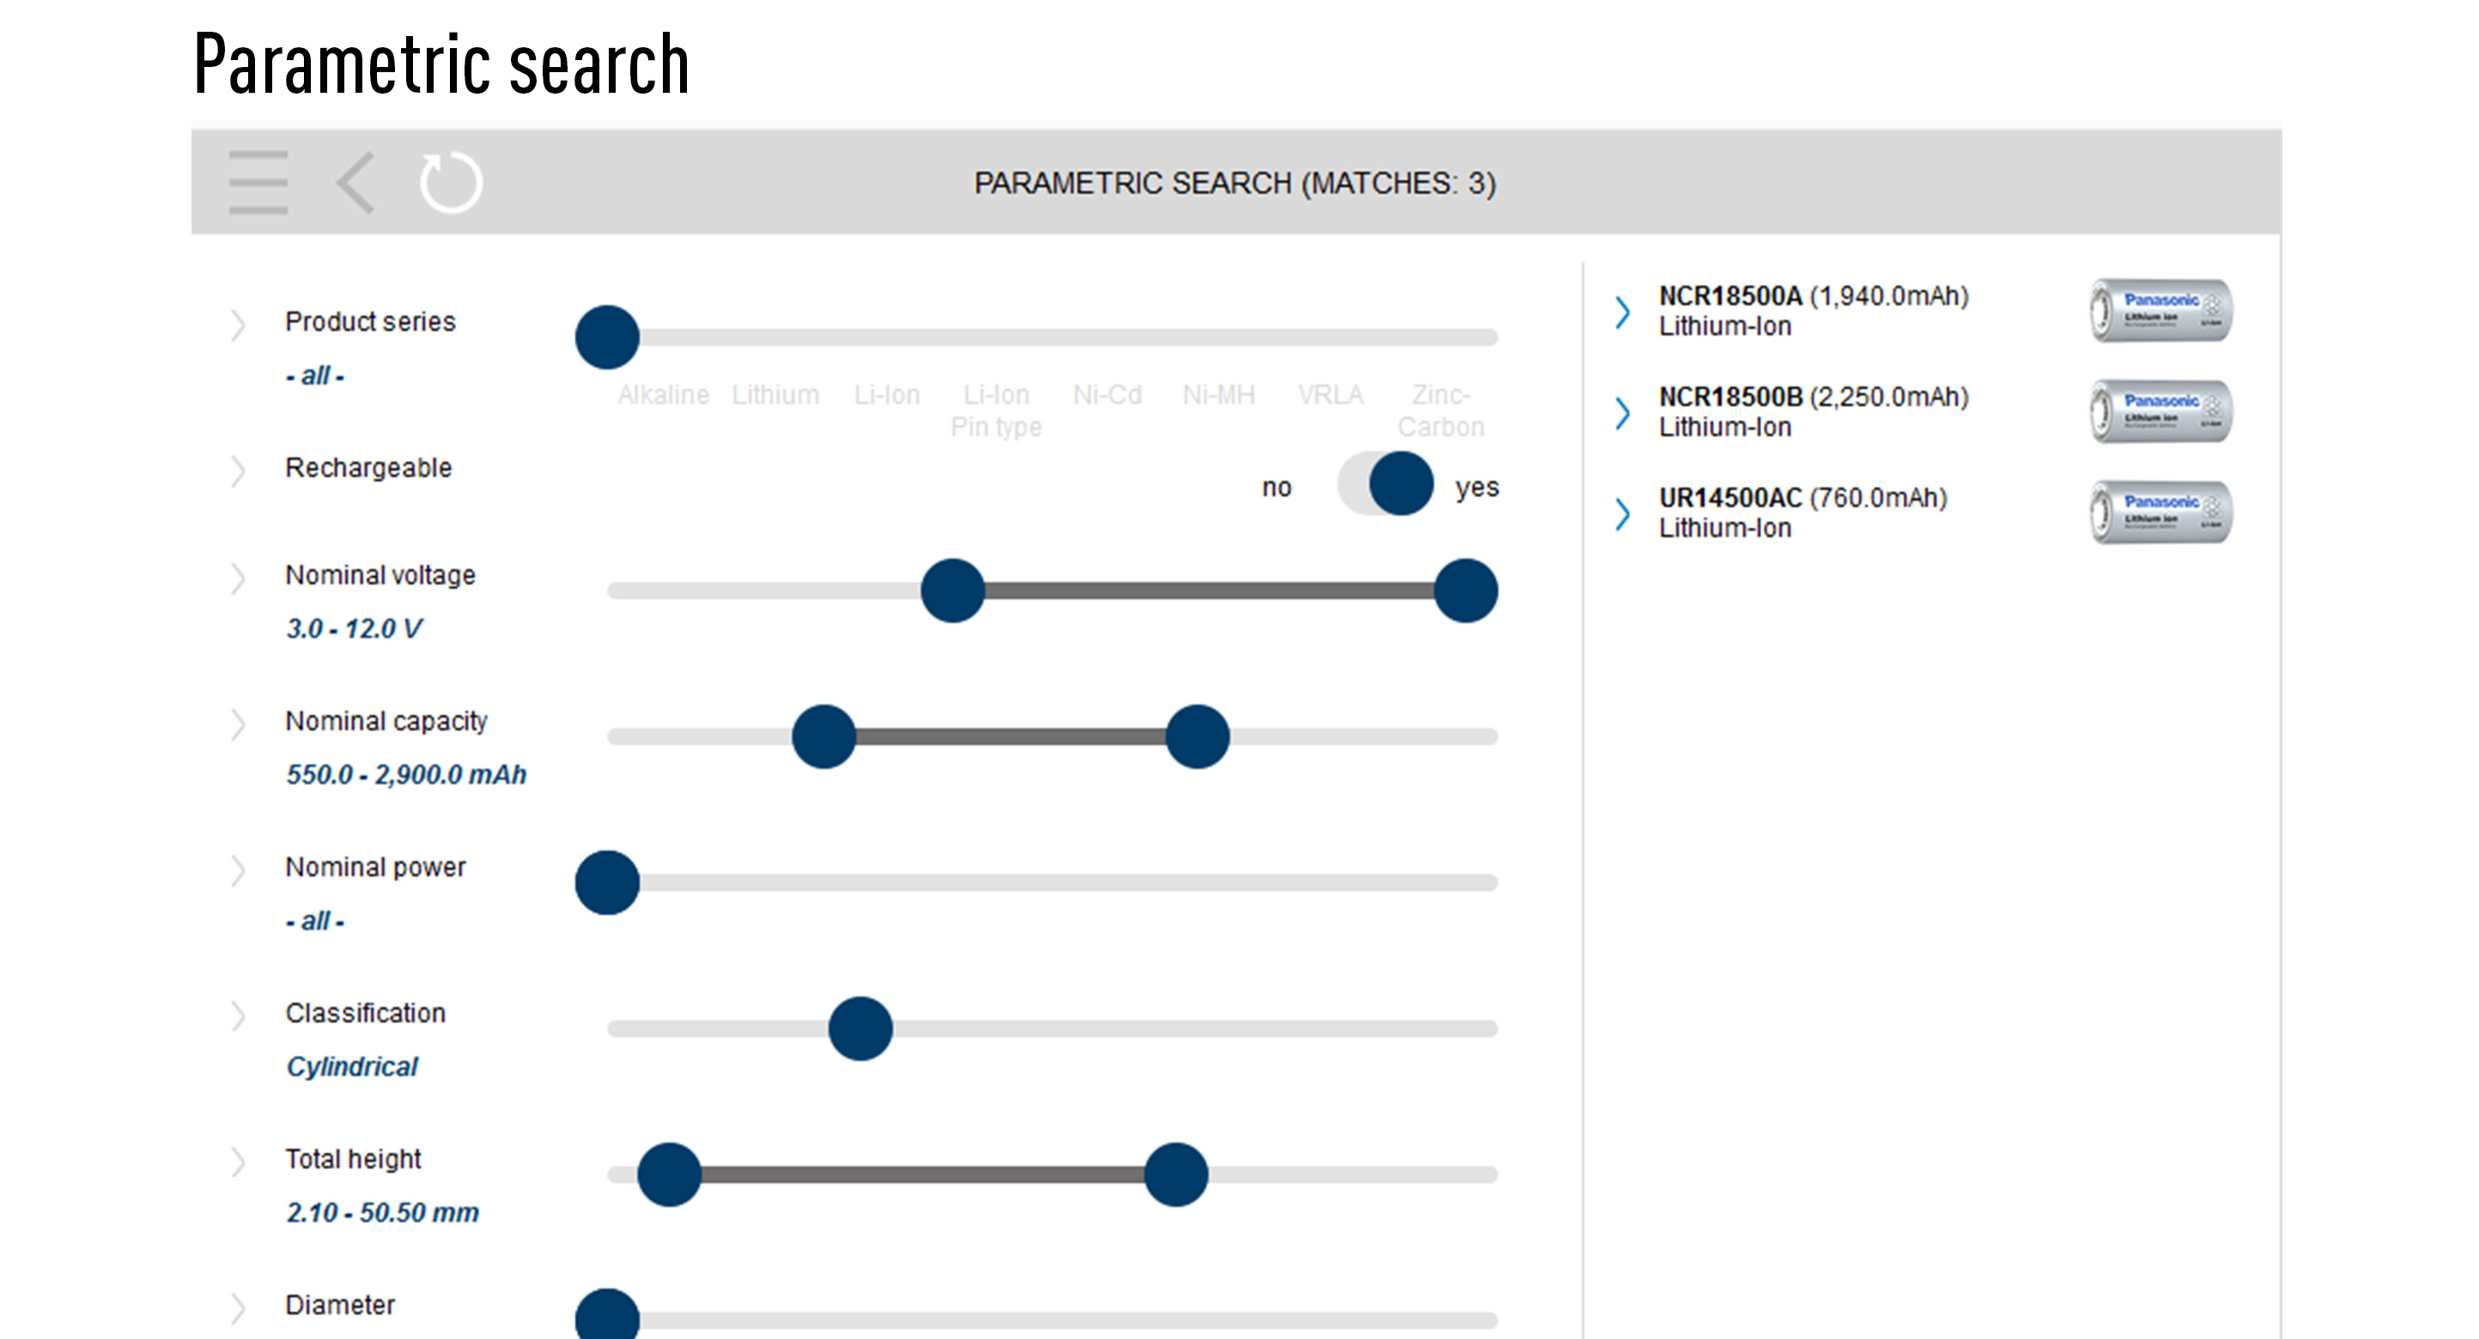Screen dimensions: 2479x1339
Task: Click the circular reset icon
Action: point(451,182)
